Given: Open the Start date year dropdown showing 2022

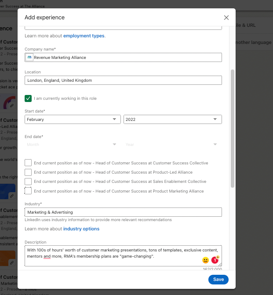Looking at the screenshot, I should point(172,119).
